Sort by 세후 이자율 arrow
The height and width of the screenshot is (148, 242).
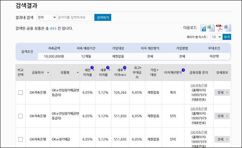[x=109, y=70]
